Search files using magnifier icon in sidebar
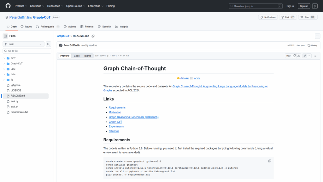323x182 pixels. (49, 44)
